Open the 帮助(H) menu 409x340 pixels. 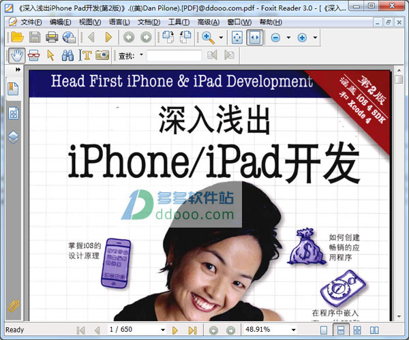pos(271,22)
